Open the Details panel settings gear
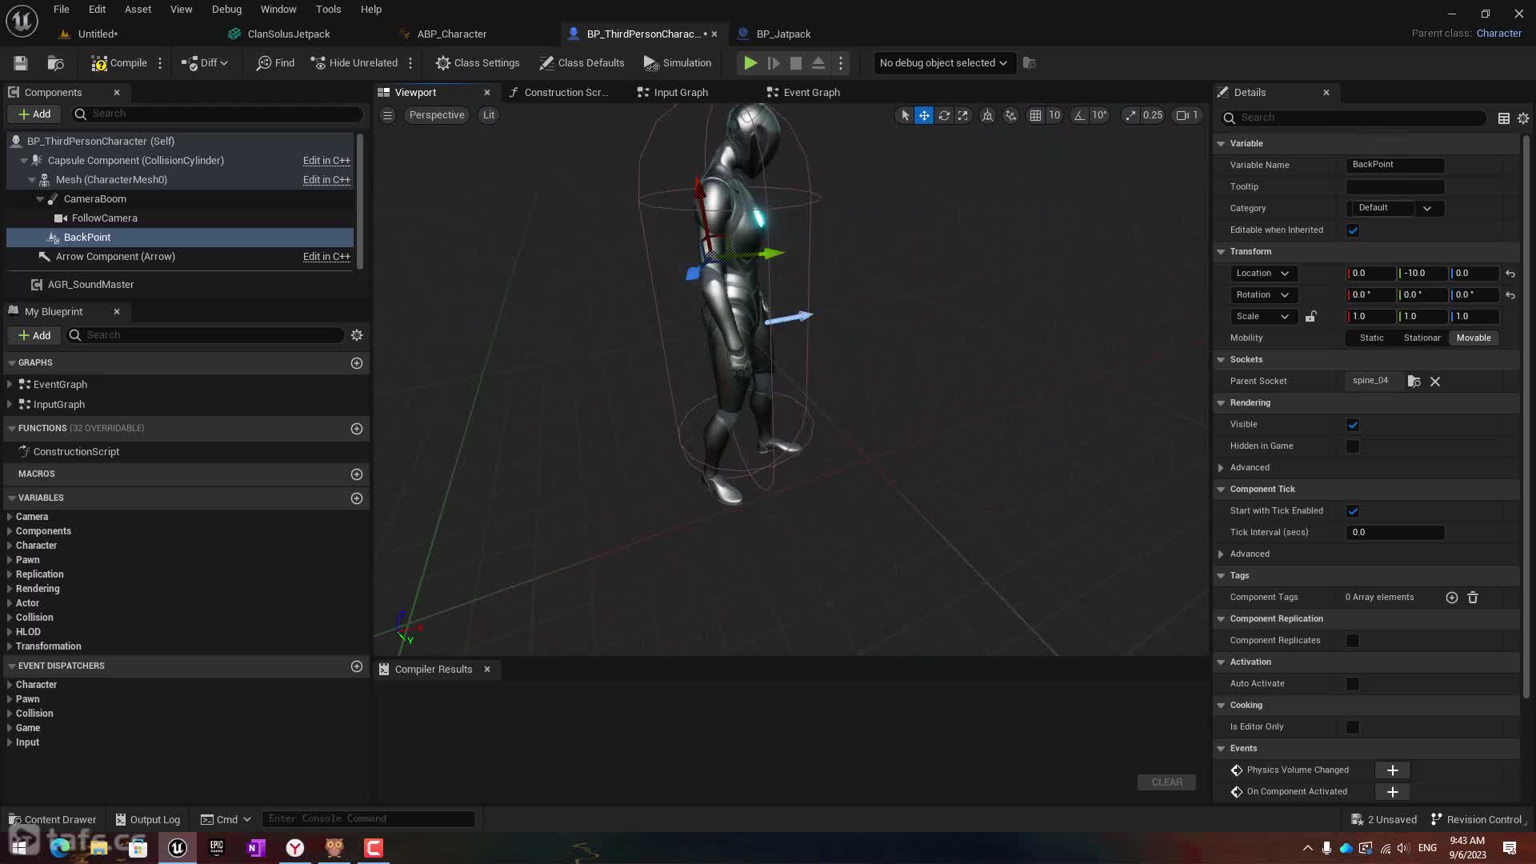 (x=1523, y=118)
